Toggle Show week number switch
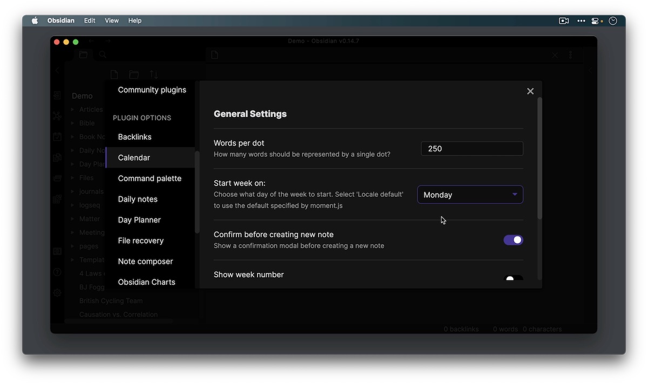The height and width of the screenshot is (384, 648). pos(514,278)
